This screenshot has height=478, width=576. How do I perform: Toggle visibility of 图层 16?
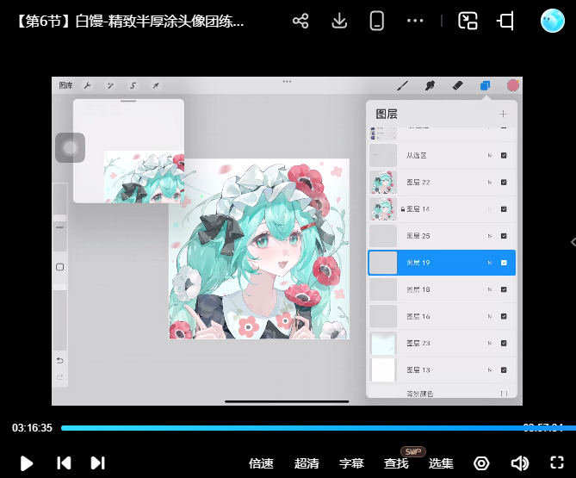504,316
